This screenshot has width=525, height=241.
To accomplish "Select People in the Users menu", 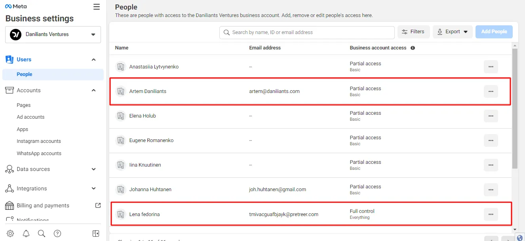I will click(x=53, y=74).
